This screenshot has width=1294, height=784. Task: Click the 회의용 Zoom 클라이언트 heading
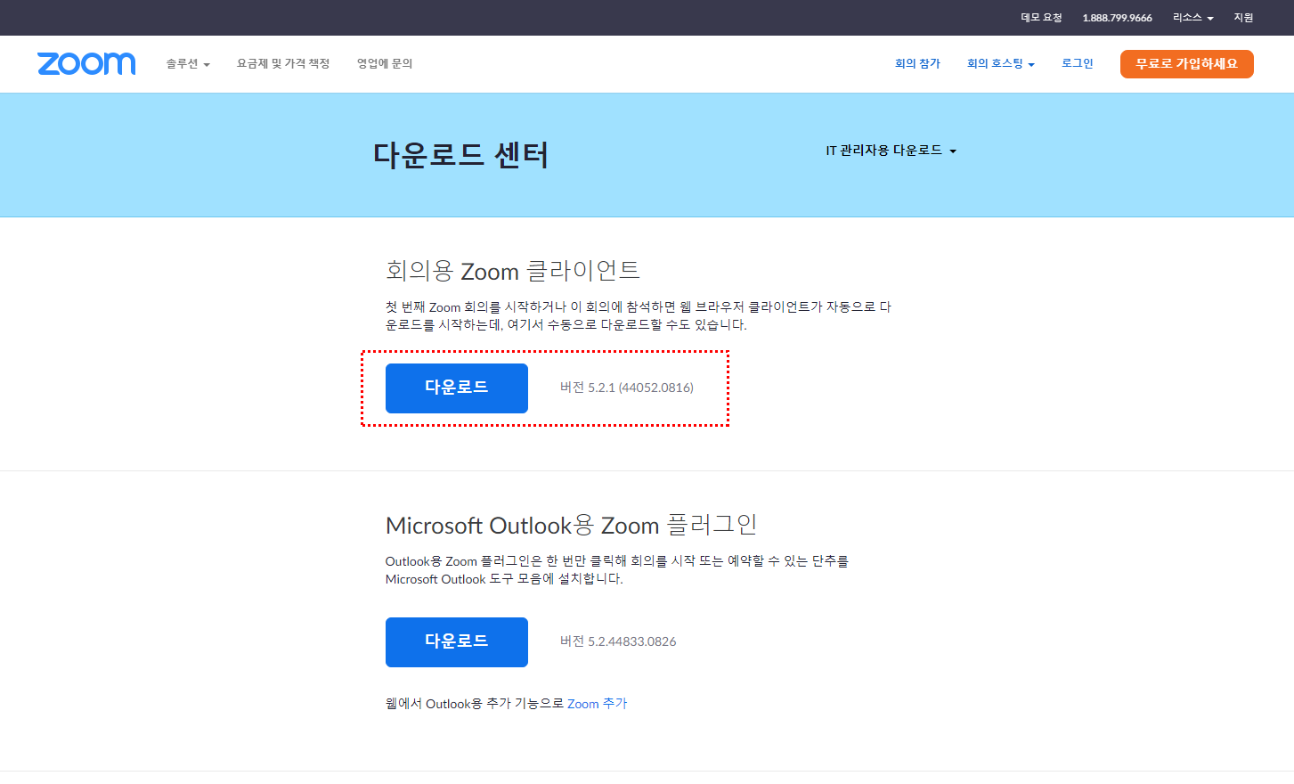point(512,271)
